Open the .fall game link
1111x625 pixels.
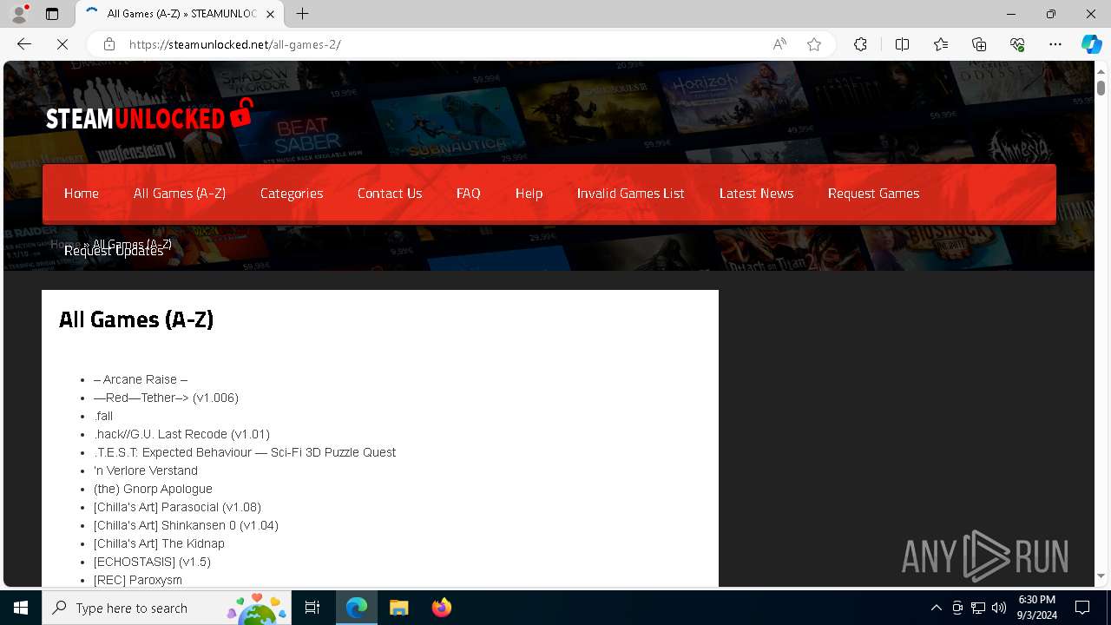pos(103,416)
